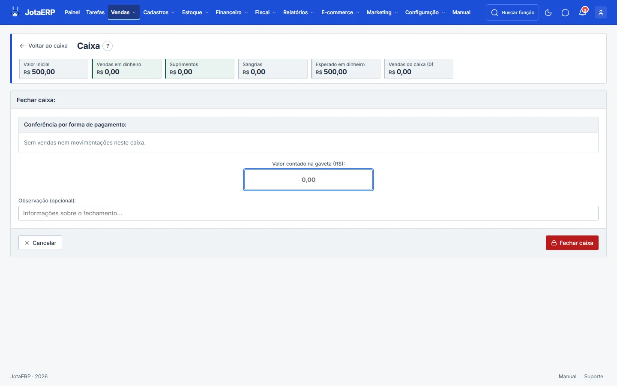Click the Buscar função search box
Image resolution: width=617 pixels, height=386 pixels.
tap(512, 12)
